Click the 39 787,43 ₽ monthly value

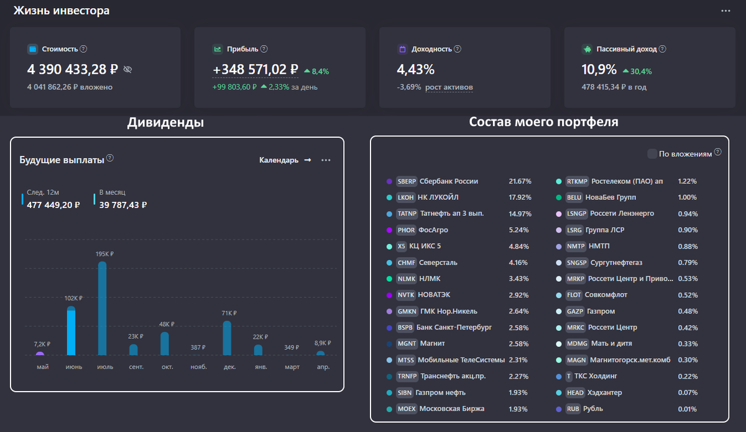click(123, 205)
